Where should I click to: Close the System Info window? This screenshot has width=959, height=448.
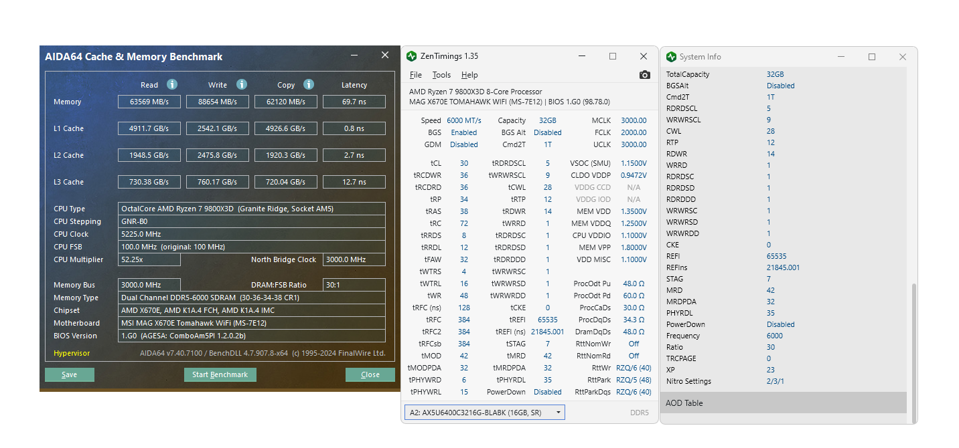click(903, 57)
